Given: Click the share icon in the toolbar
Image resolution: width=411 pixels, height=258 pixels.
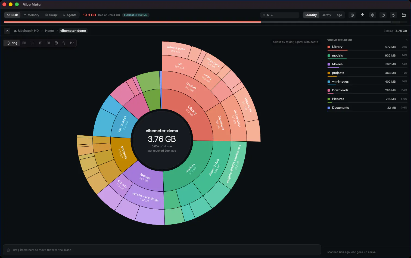Looking at the screenshot, I should [362, 15].
